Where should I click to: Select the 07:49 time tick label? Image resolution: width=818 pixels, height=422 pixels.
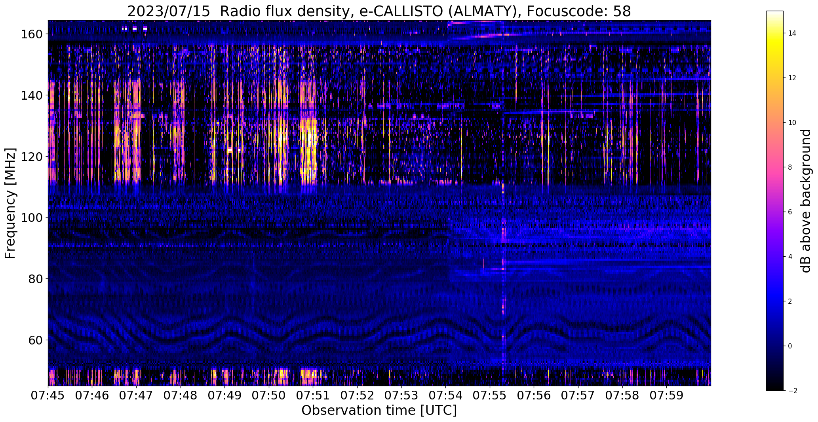(224, 396)
